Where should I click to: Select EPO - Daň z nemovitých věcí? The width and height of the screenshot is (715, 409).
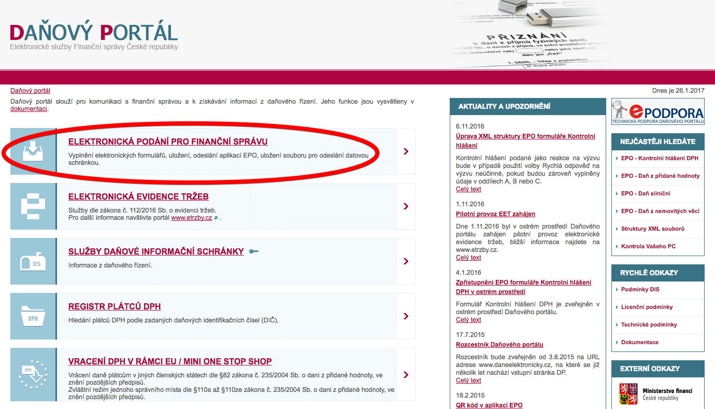click(660, 211)
